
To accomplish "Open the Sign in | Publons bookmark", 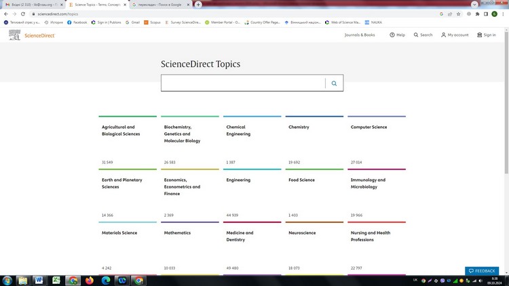I will [106, 22].
